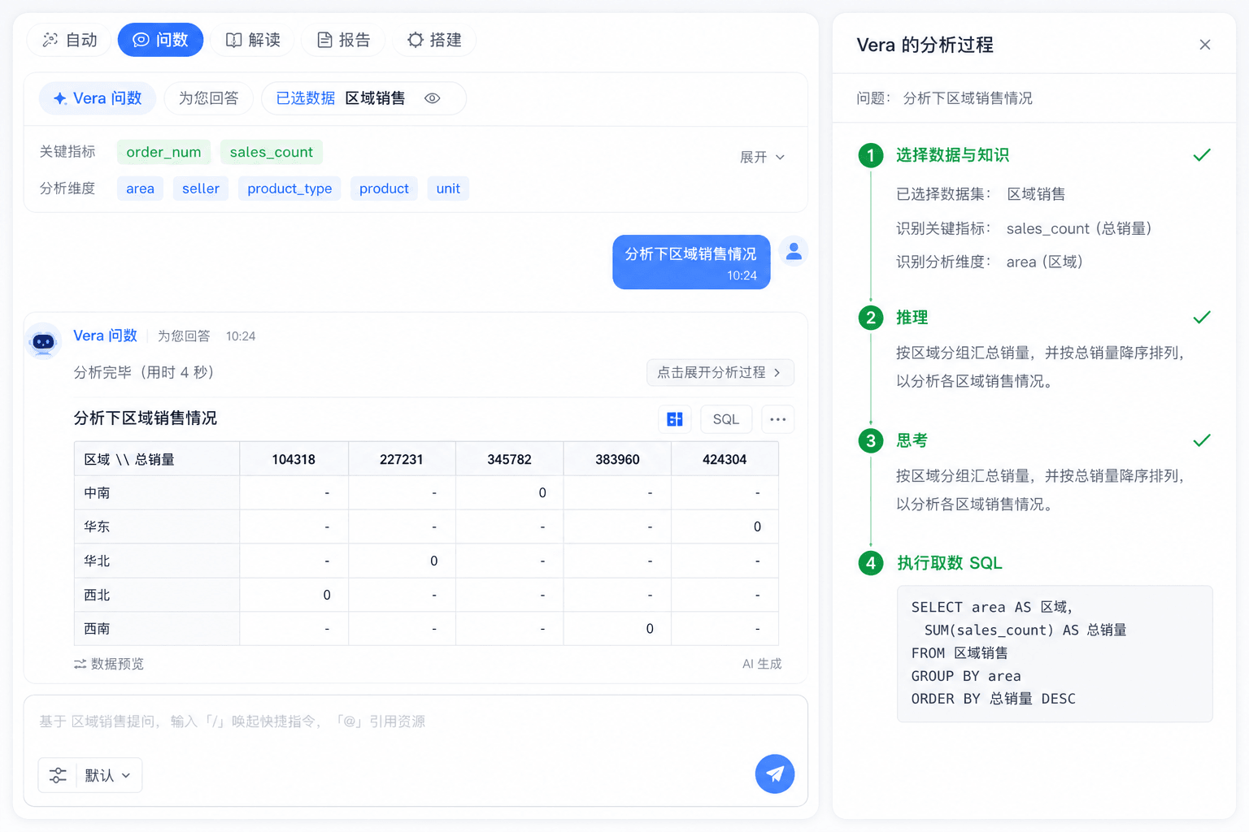
Task: Click step 3 思考 heading
Action: coord(912,440)
